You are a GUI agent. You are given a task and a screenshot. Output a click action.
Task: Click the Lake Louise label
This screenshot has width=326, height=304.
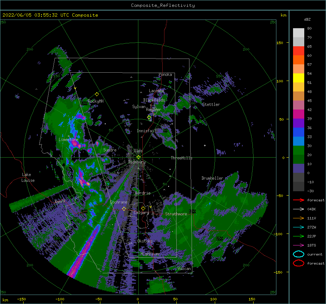[28, 177]
